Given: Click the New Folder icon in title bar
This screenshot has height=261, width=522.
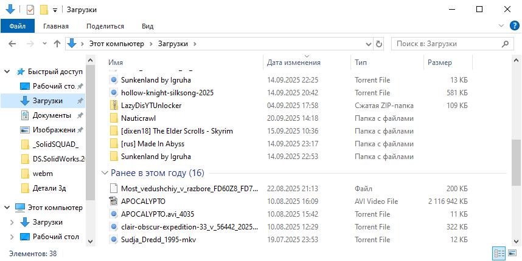Looking at the screenshot, I should pos(43,10).
